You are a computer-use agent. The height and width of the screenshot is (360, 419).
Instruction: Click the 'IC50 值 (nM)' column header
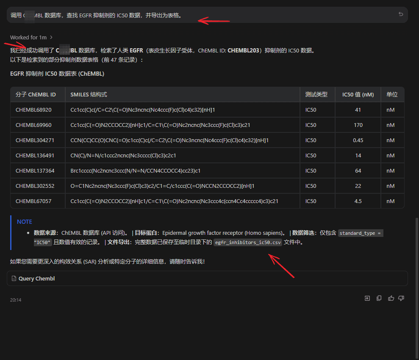(x=358, y=94)
